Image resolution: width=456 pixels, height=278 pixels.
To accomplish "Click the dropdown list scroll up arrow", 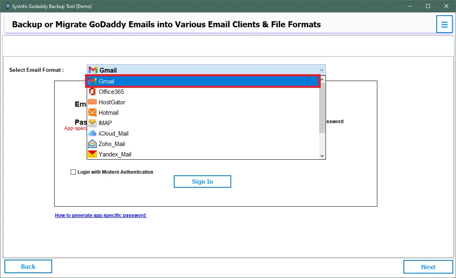I will pyautogui.click(x=322, y=79).
